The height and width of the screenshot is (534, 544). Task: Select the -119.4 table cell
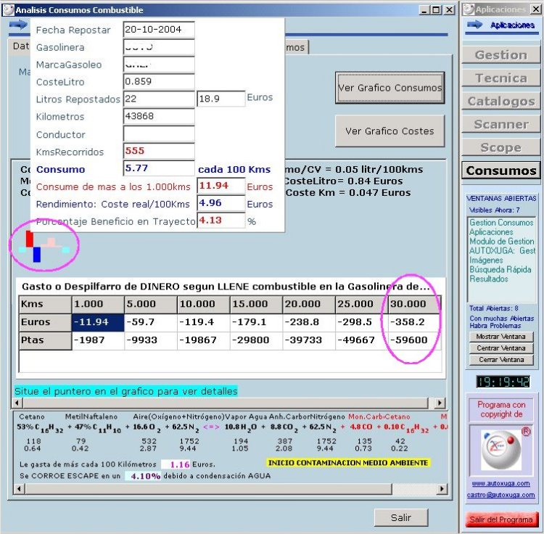point(203,322)
